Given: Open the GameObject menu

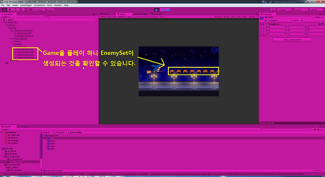Looking at the screenshot, I should point(26,5).
